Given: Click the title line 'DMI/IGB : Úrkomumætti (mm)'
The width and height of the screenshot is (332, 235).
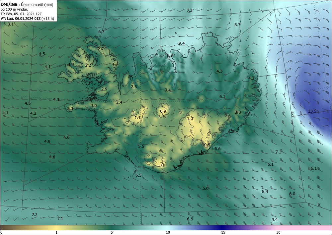Looking at the screenshot, I should pyautogui.click(x=27, y=4).
